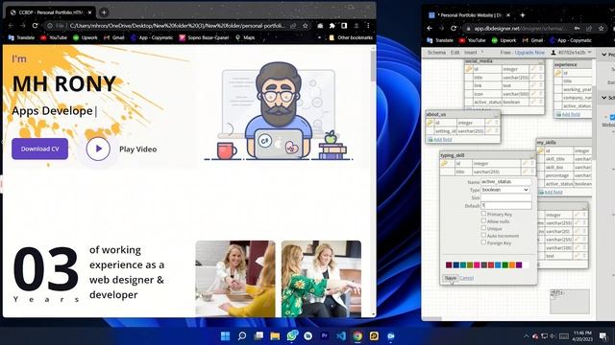
Task: Open the YouTube bookmark in left browser
Action: point(54,37)
